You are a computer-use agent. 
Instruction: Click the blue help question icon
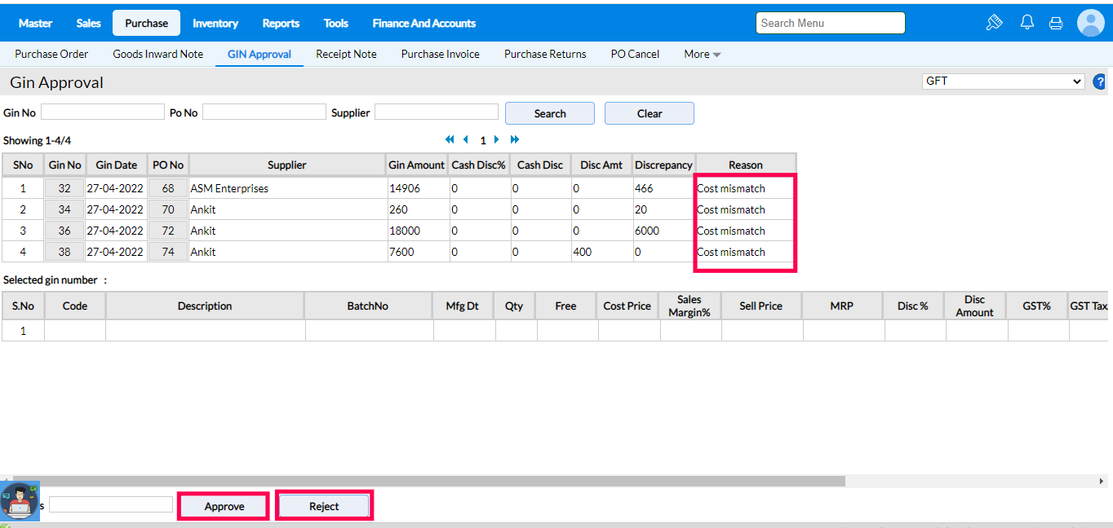coord(1100,81)
